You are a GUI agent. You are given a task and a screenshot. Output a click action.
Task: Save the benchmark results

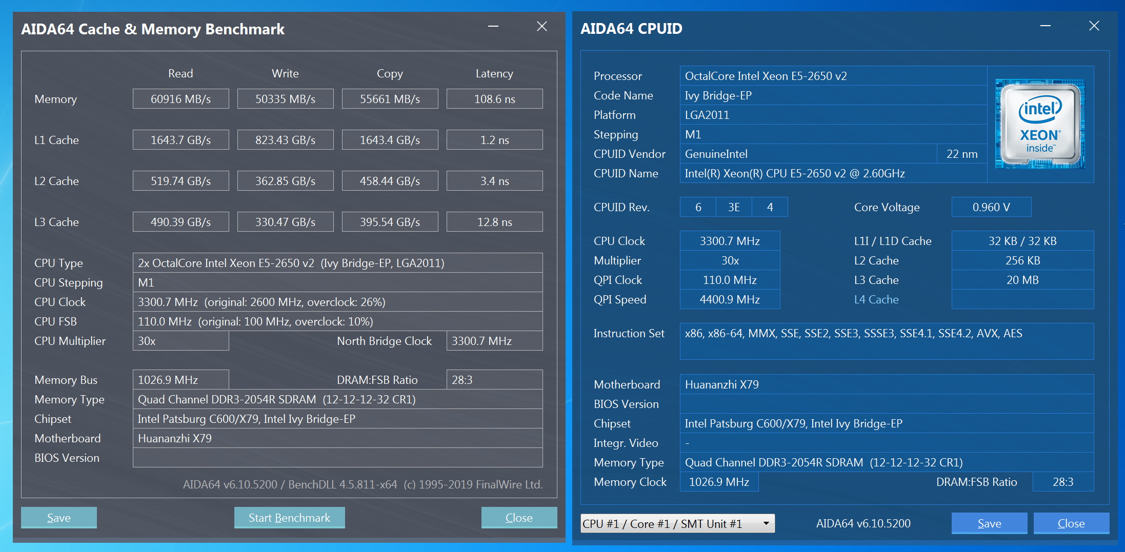[59, 518]
